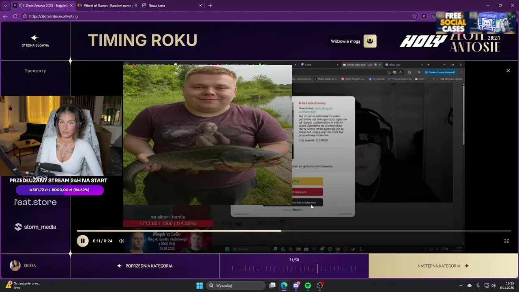Go to NASTĘPNA KATEGORIA

tap(443, 266)
